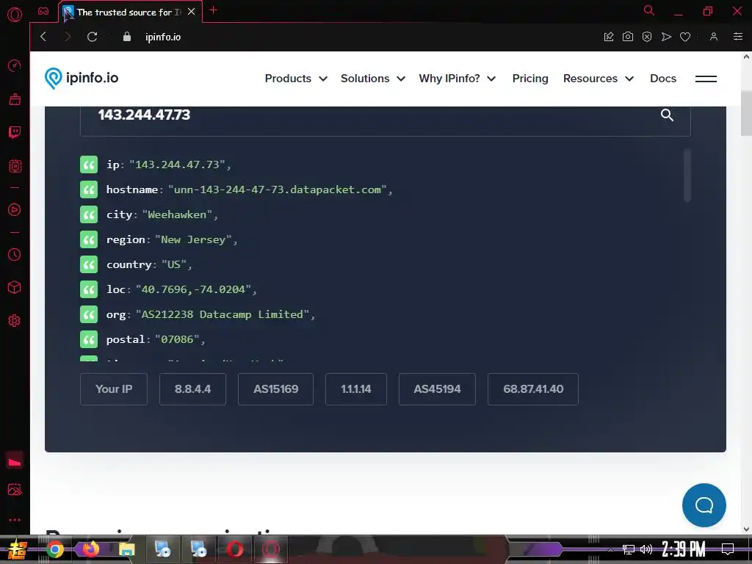Go back to the previous page
This screenshot has width=752, height=564.
pyautogui.click(x=43, y=37)
